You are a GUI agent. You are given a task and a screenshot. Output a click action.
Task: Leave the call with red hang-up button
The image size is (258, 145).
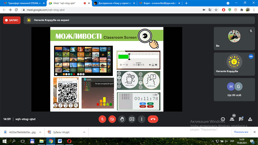[x=153, y=119]
